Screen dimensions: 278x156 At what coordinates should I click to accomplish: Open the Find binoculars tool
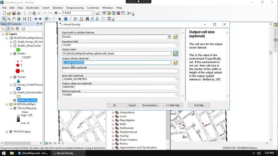pos(87,19)
